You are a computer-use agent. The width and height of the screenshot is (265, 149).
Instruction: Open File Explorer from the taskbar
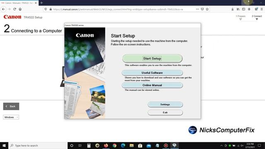point(132,145)
